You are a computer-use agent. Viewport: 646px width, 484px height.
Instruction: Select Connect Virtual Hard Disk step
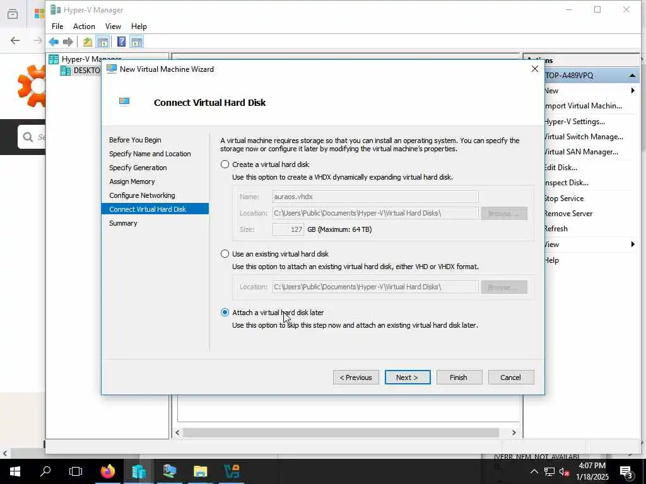(155, 209)
